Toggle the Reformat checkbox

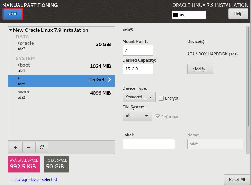point(158,117)
